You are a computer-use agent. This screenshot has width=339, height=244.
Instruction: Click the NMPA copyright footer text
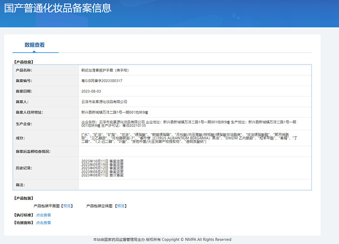point(162,239)
